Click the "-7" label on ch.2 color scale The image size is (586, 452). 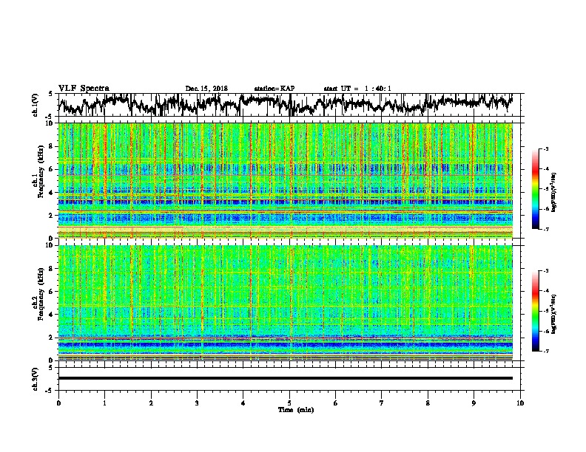tap(545, 352)
